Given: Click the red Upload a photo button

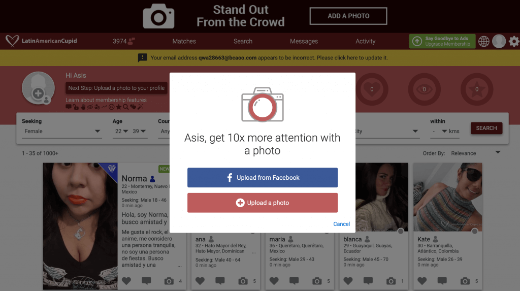Looking at the screenshot, I should (x=263, y=203).
